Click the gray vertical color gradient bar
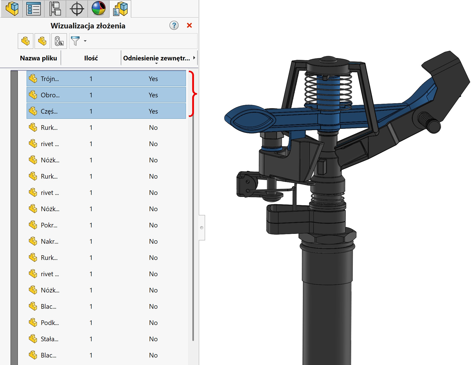This screenshot has width=472, height=365. (x=14, y=217)
